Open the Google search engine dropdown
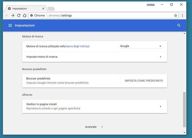 tap(141, 46)
